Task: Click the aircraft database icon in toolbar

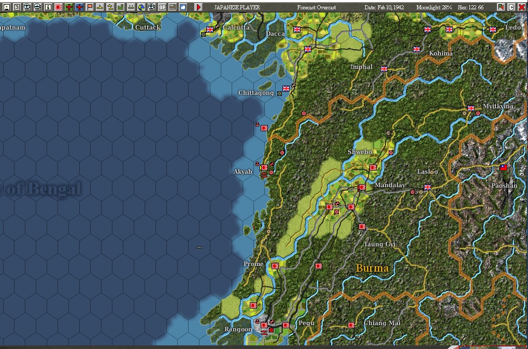Action: (27, 7)
